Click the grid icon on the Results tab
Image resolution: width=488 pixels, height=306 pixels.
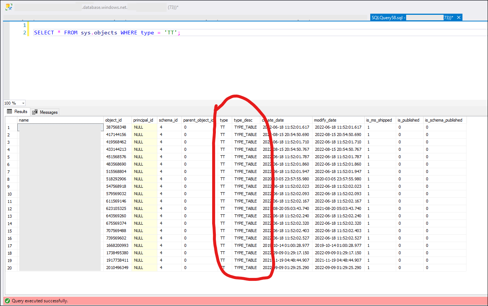(9, 112)
